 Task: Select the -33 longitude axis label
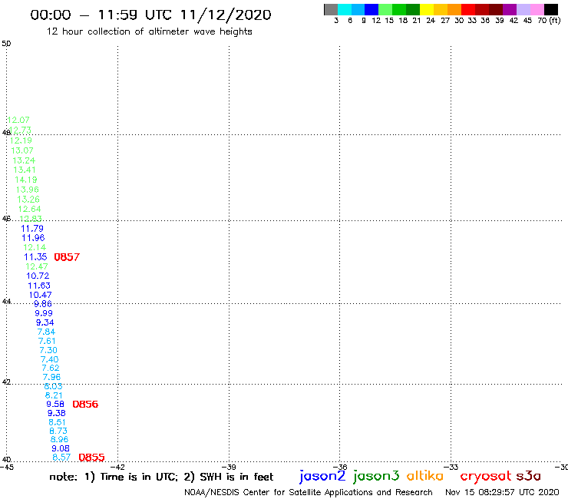coord(451,467)
